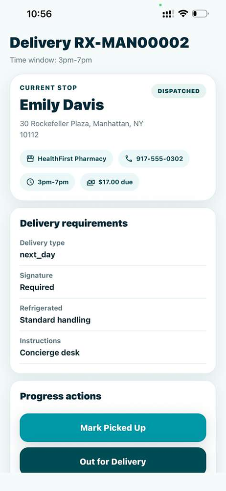Select the Emily Davis customer name

point(62,105)
